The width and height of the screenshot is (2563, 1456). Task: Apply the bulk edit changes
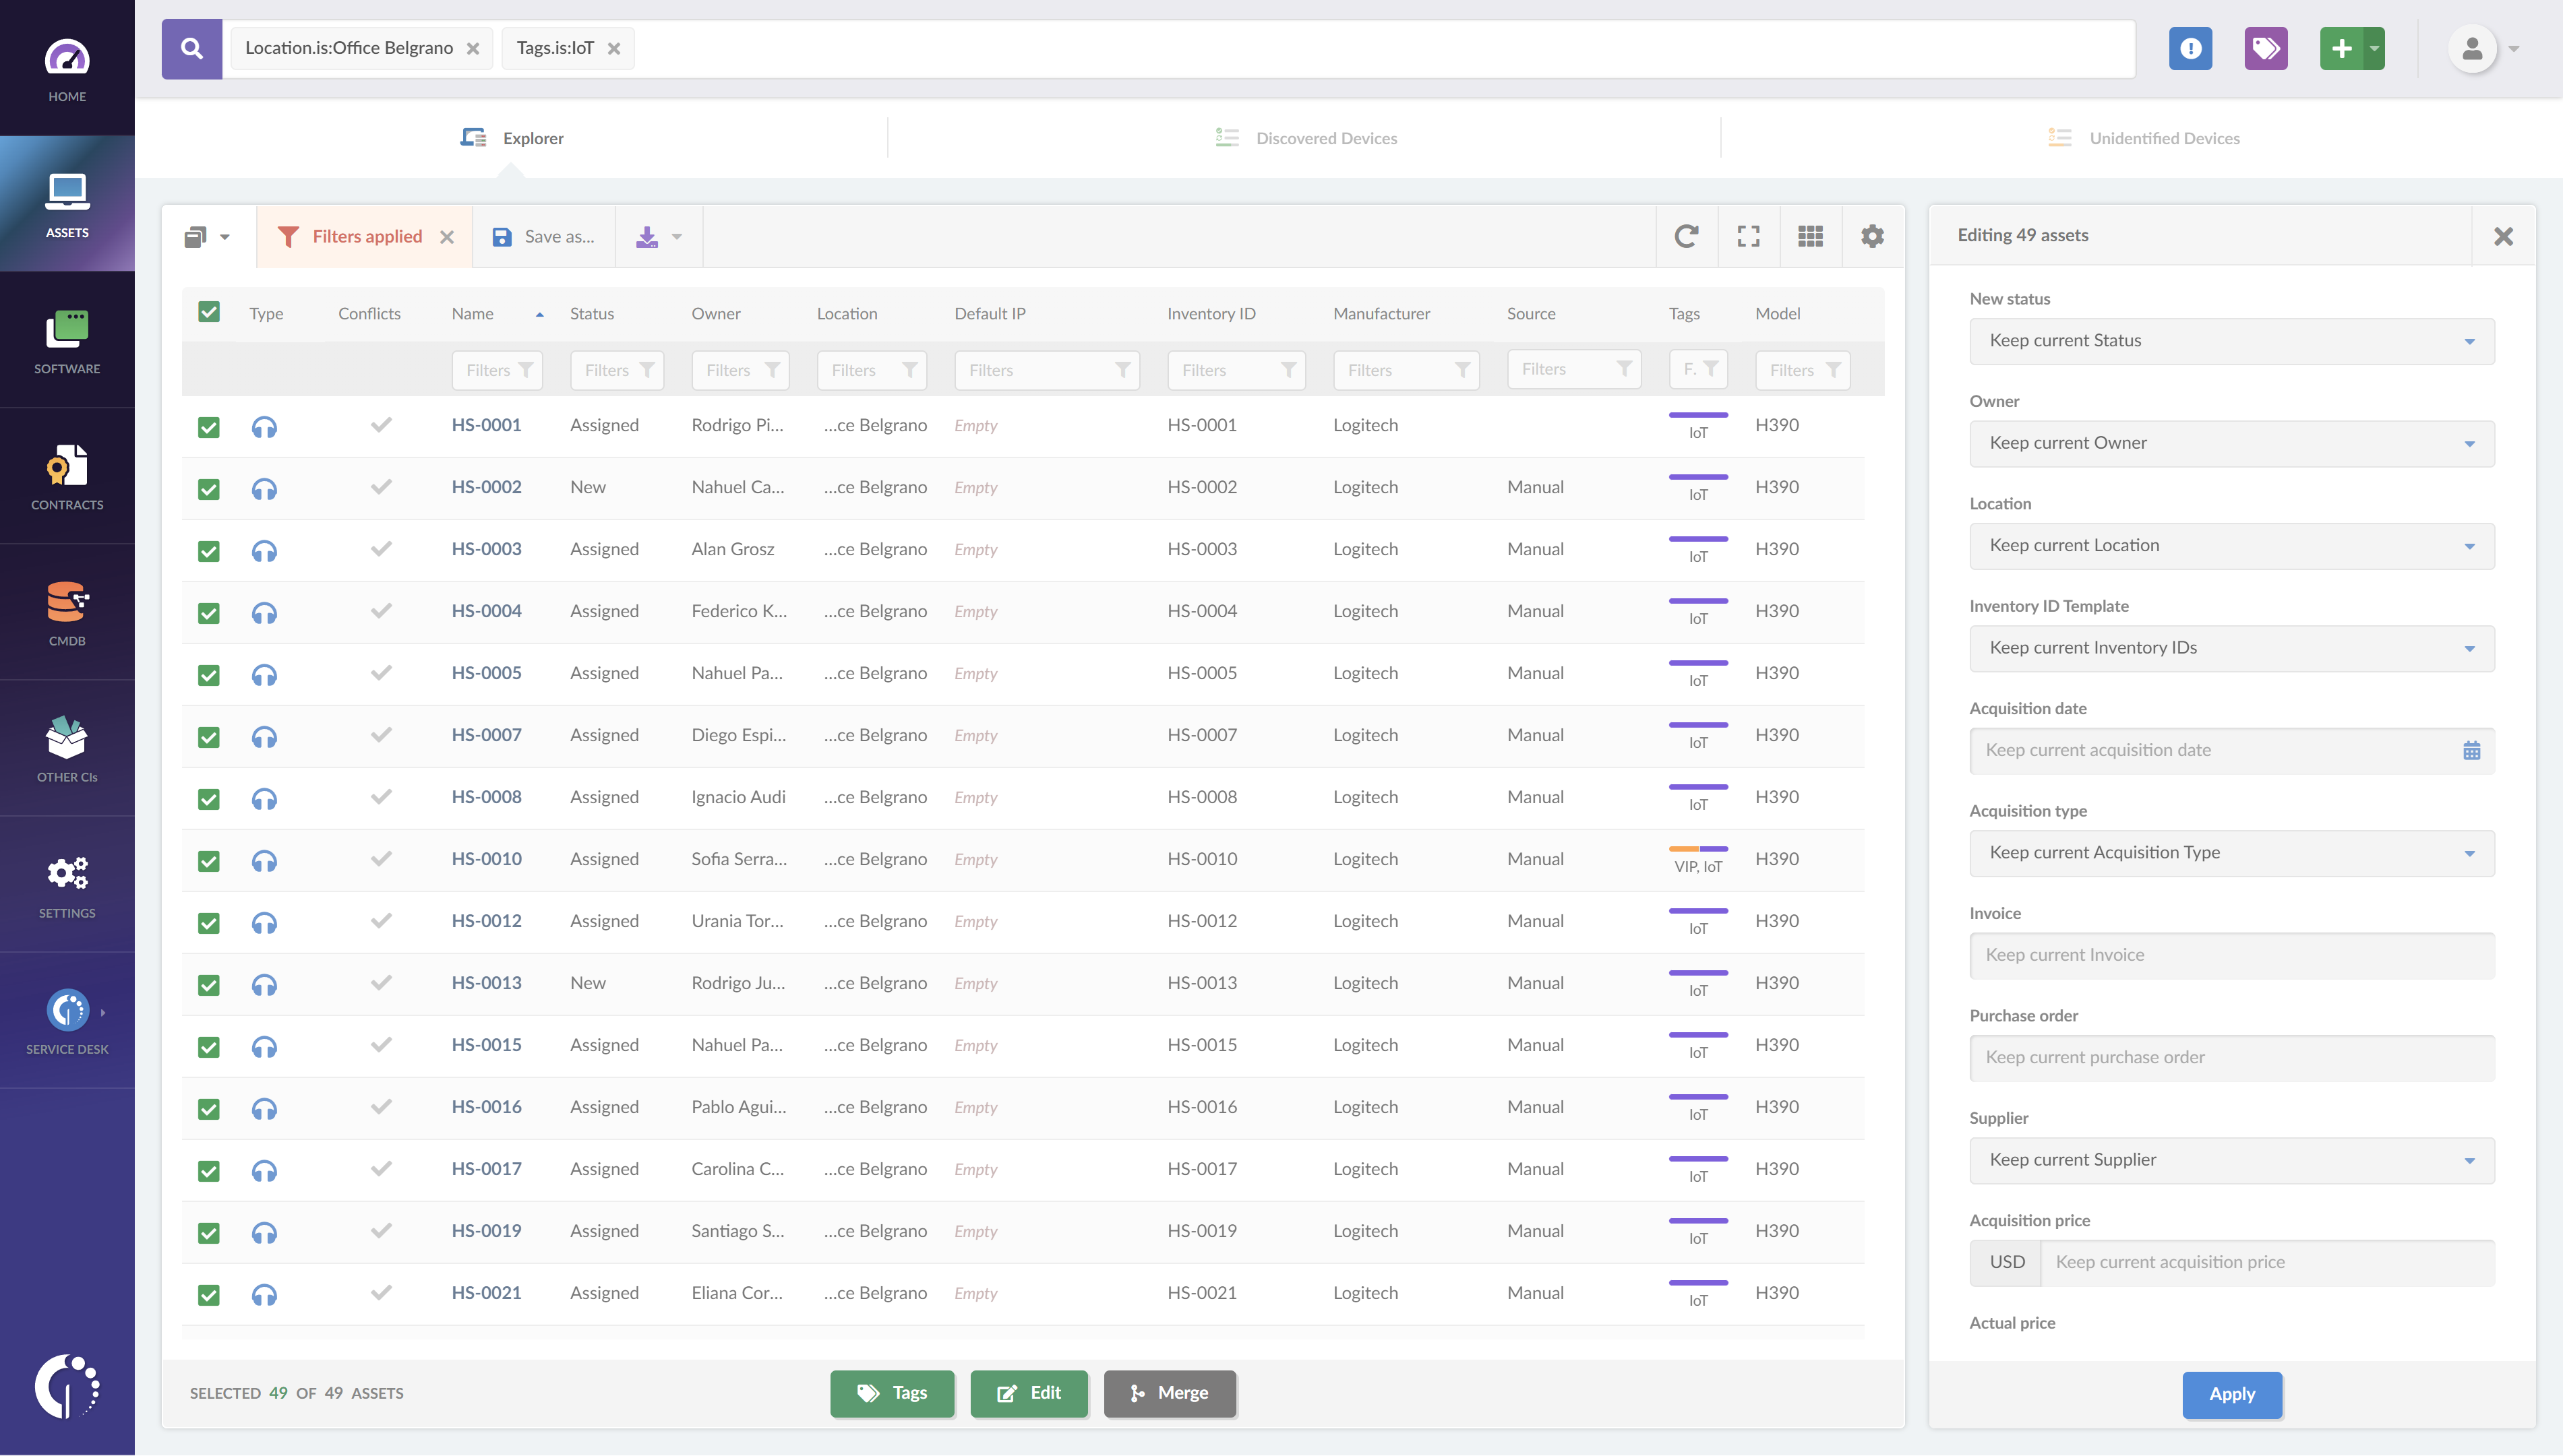pyautogui.click(x=2232, y=1395)
